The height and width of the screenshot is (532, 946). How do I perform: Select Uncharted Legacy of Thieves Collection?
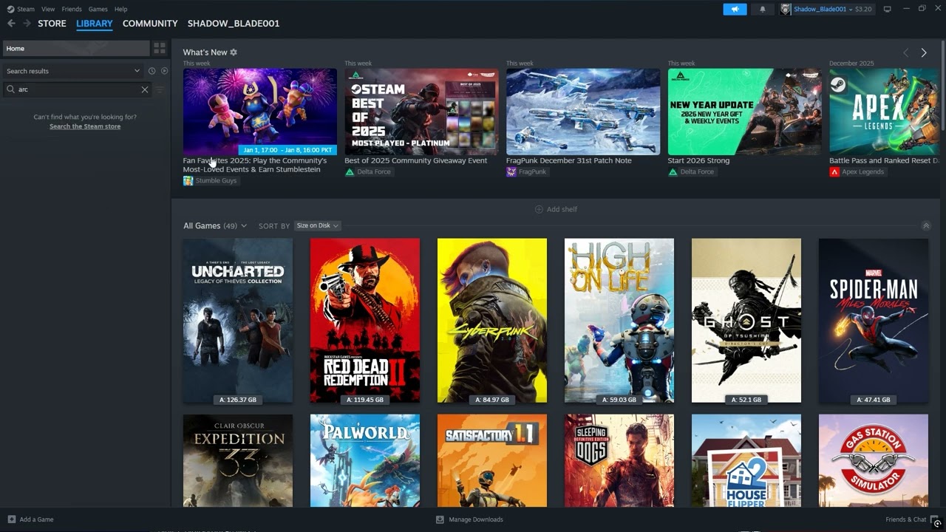238,321
